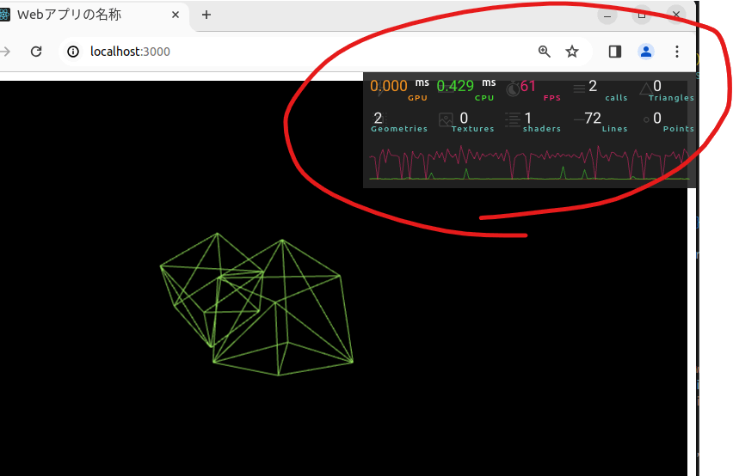This screenshot has width=733, height=476.
Task: Bookmark this page with the star
Action: pos(572,52)
